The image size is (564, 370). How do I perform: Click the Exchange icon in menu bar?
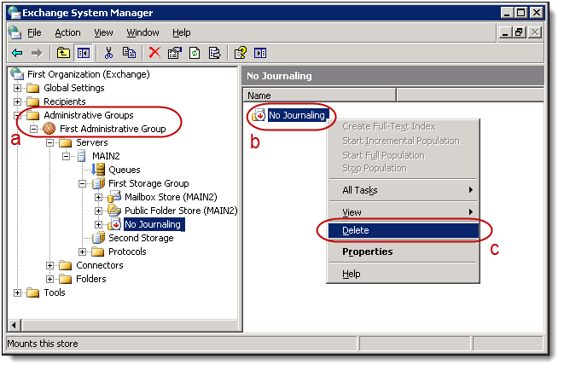(x=15, y=32)
